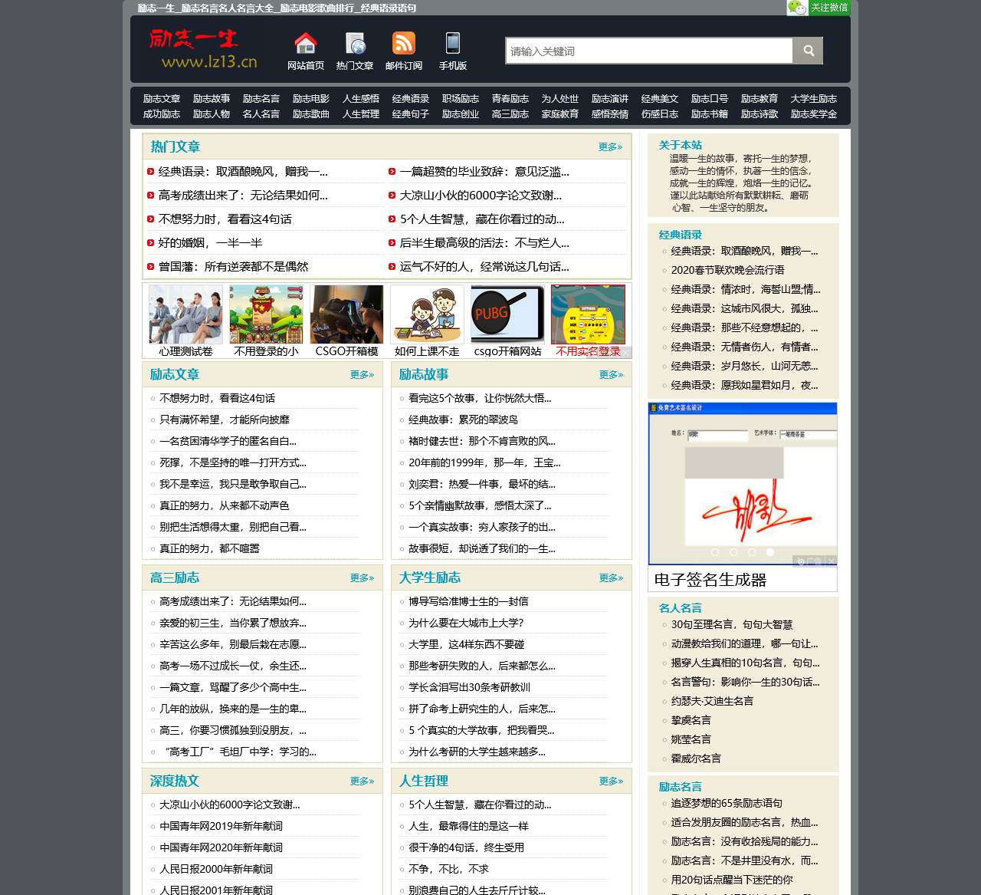
Task: Click the search magnifier button
Action: click(x=808, y=51)
